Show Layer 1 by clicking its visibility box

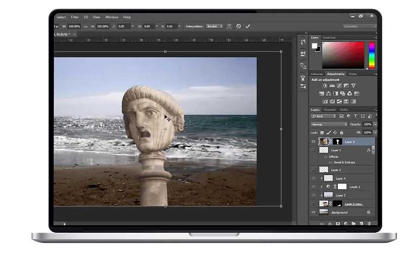coord(314,169)
